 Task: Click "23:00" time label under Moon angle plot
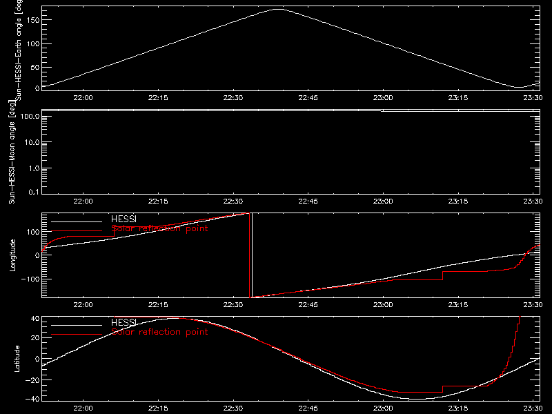click(x=383, y=201)
